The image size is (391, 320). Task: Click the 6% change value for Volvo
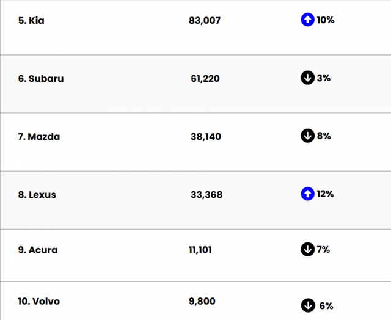[x=326, y=305]
